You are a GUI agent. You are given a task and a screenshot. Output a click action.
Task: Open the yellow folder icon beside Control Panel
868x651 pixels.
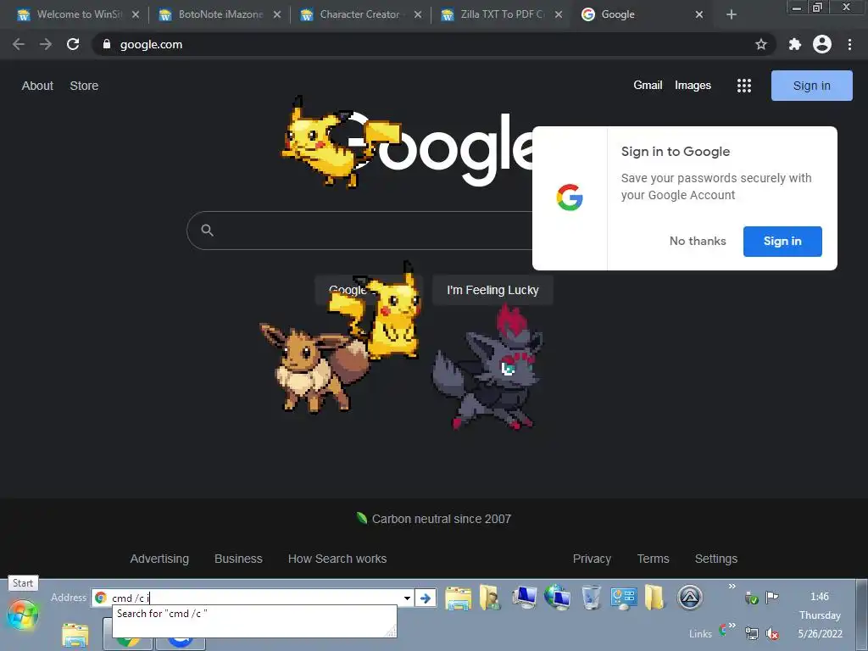pos(654,598)
